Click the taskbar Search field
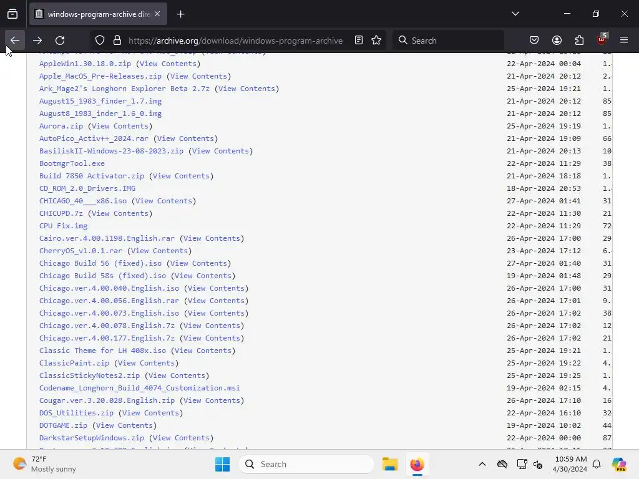Image resolution: width=639 pixels, height=479 pixels. [x=306, y=464]
